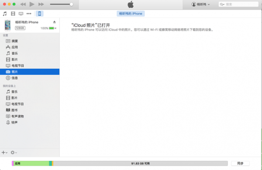Click the pink storage bar segment
Viewport: 262px width, 170px height.
pyautogui.click(x=13, y=163)
